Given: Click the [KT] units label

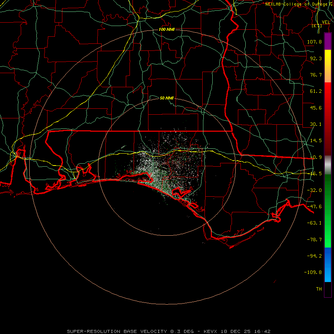Looking at the screenshot, I should tap(317, 26).
